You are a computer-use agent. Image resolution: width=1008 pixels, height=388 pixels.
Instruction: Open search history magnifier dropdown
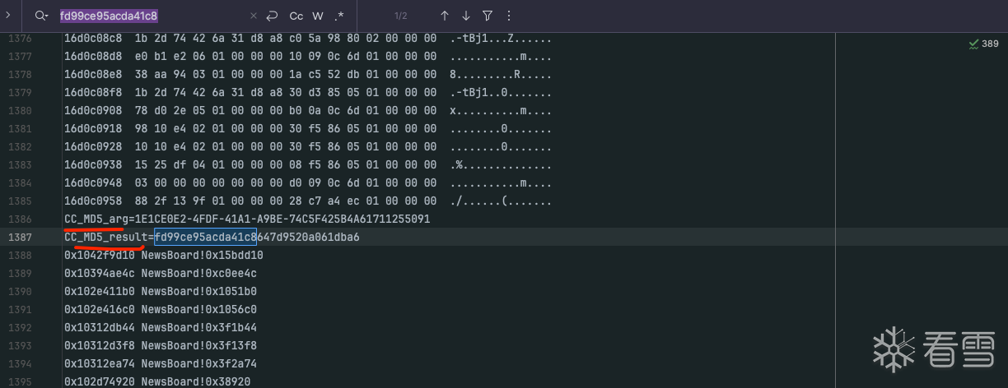[x=41, y=16]
